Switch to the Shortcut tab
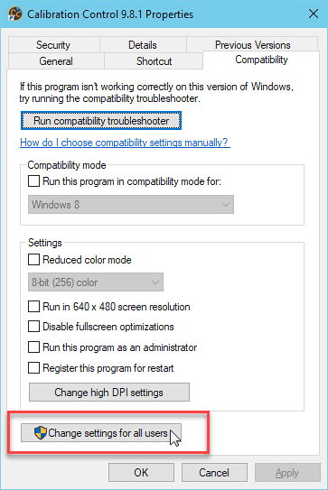The width and height of the screenshot is (328, 490). point(154,61)
